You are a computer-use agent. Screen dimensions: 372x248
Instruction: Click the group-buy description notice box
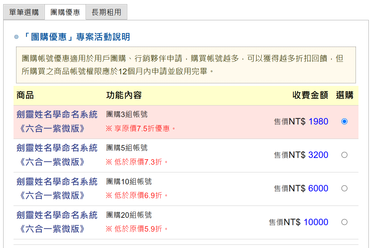click(186, 65)
